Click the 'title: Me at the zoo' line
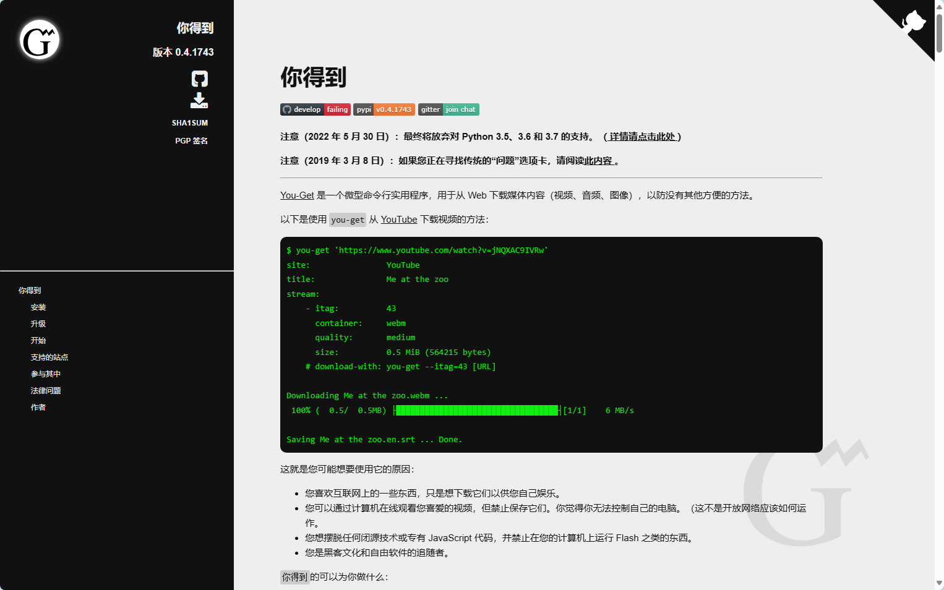The image size is (944, 590). click(367, 280)
